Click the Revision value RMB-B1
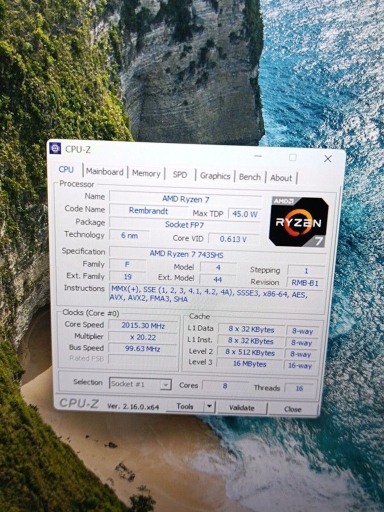Screen dimensions: 384x512 pos(305,283)
